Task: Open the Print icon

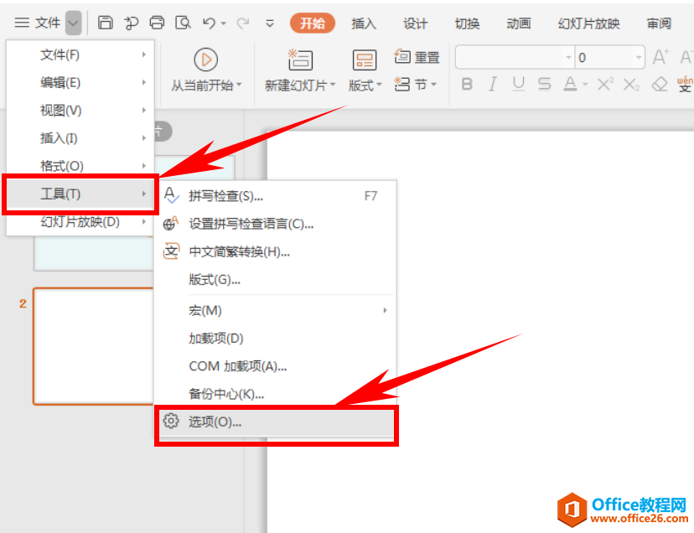Action: (x=157, y=23)
